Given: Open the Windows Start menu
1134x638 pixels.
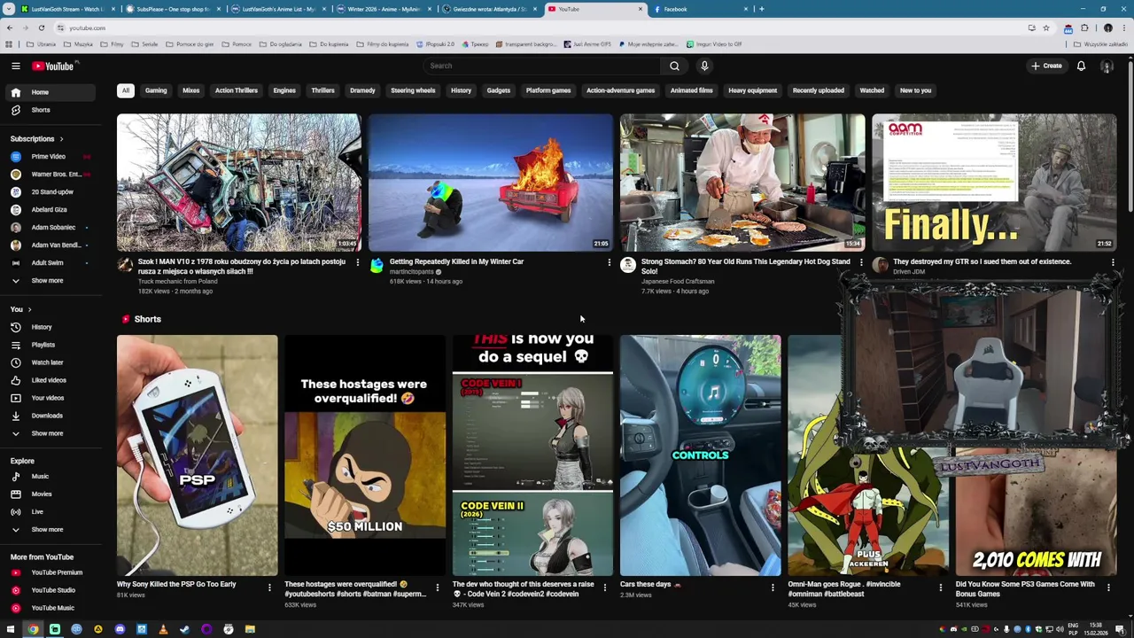Looking at the screenshot, I should click(11, 629).
